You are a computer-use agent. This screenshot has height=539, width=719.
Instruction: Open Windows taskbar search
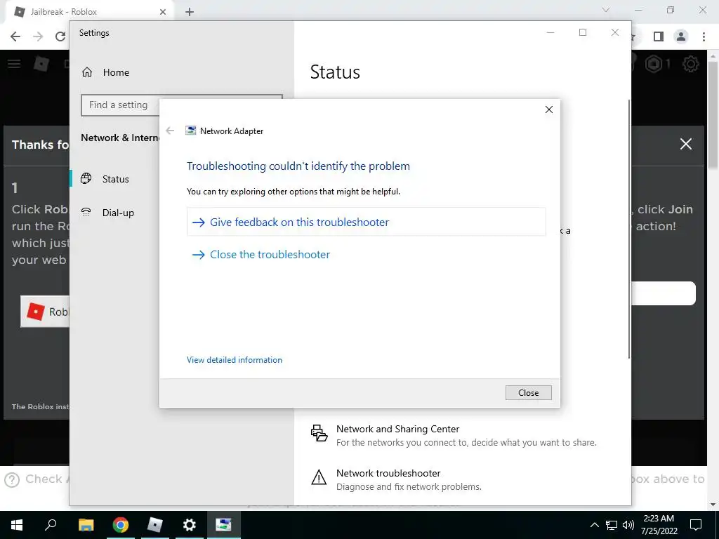point(51,525)
